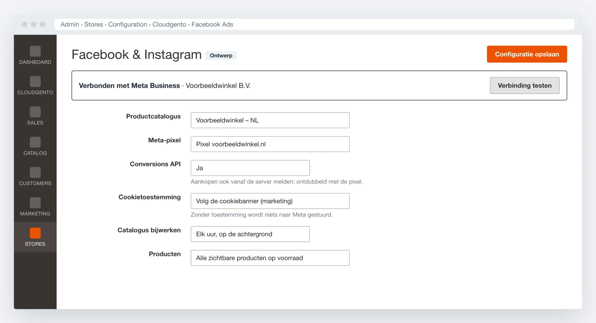Navigate to Configuration breadcrumb
The height and width of the screenshot is (323, 596).
(128, 24)
